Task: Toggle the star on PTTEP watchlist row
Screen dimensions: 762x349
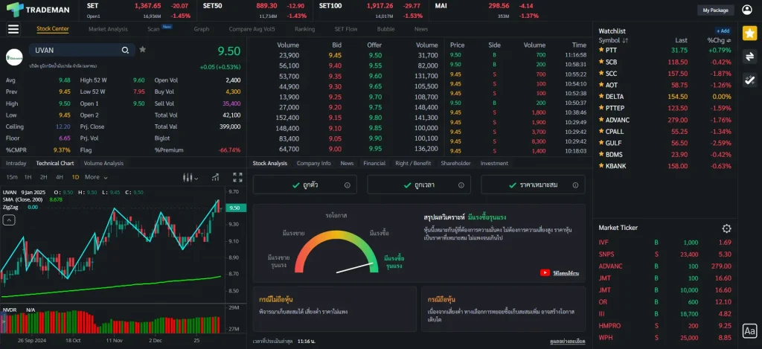Action: [601, 108]
